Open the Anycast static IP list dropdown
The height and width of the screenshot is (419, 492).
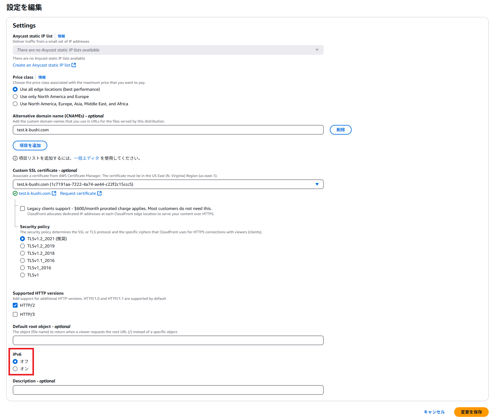[x=168, y=50]
